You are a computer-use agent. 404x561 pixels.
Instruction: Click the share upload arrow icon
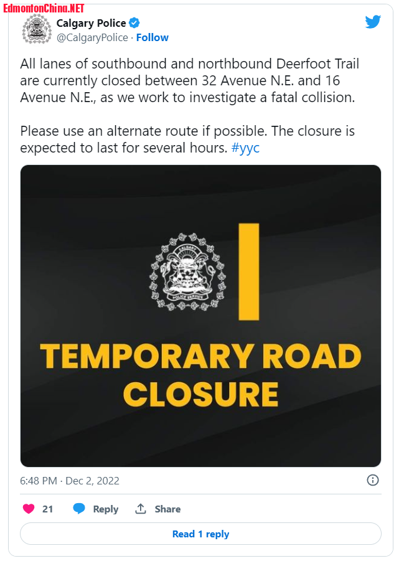point(141,509)
